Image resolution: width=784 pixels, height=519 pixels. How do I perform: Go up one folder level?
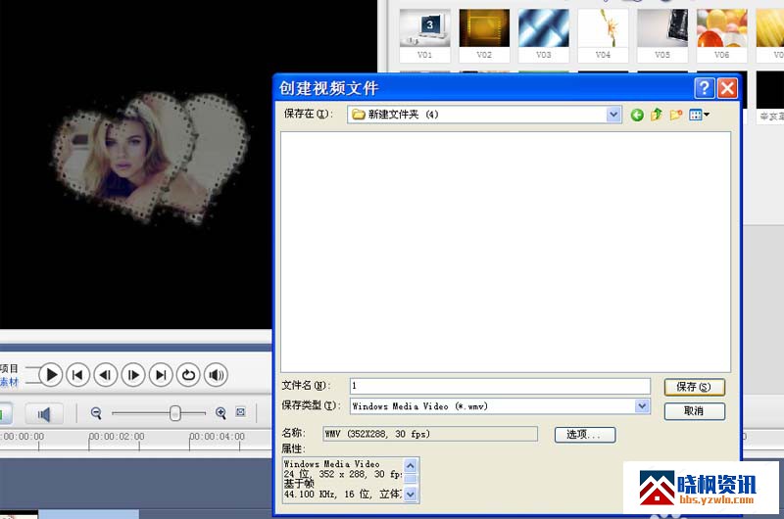pyautogui.click(x=657, y=115)
